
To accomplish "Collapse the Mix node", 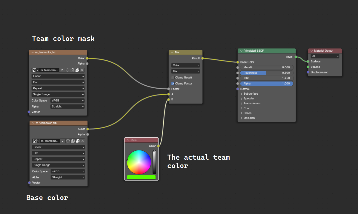I will coord(172,52).
